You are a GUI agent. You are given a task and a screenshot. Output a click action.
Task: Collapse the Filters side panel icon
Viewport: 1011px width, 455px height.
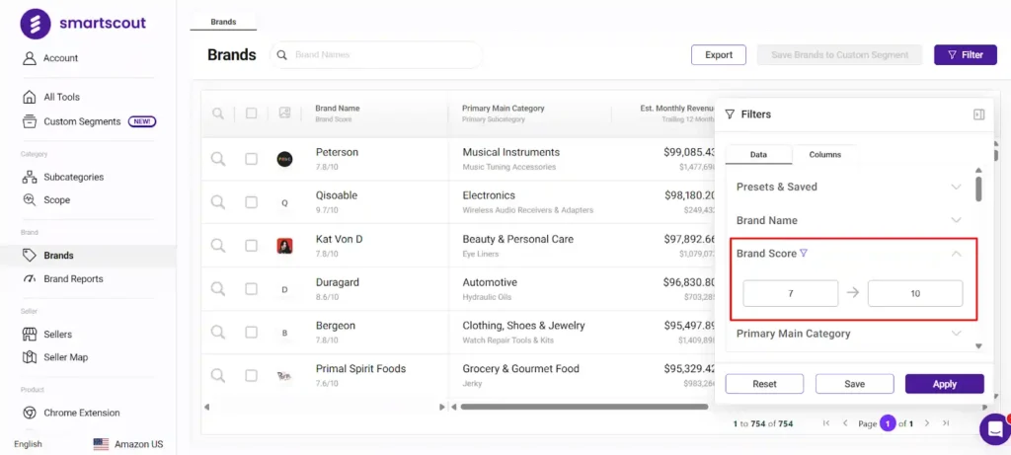pos(978,114)
